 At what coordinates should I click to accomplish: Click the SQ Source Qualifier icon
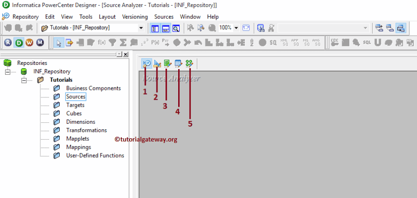click(x=273, y=42)
